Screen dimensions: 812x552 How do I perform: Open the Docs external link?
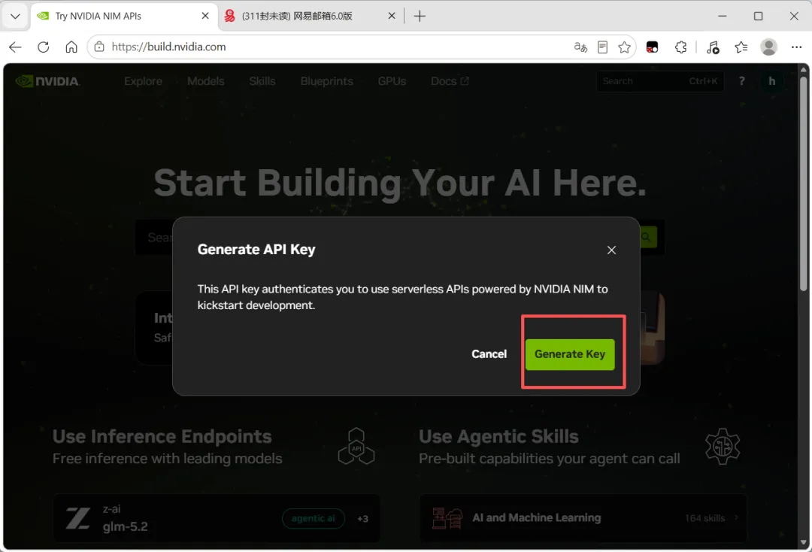(x=450, y=81)
